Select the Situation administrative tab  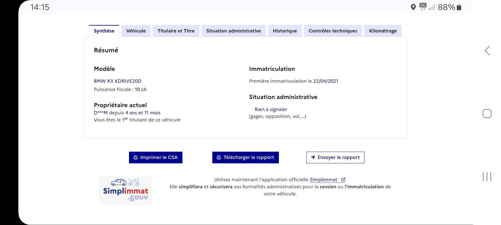(234, 31)
